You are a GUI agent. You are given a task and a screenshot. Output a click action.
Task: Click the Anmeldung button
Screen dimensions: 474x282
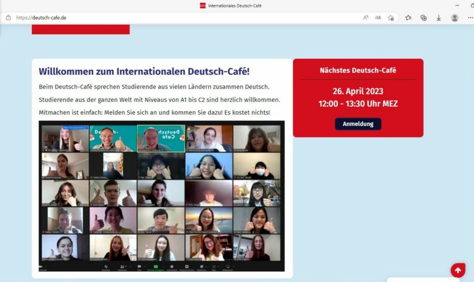click(358, 124)
